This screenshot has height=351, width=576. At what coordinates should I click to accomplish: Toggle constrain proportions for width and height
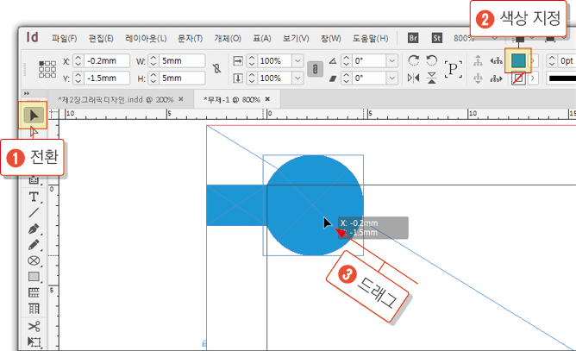click(216, 69)
